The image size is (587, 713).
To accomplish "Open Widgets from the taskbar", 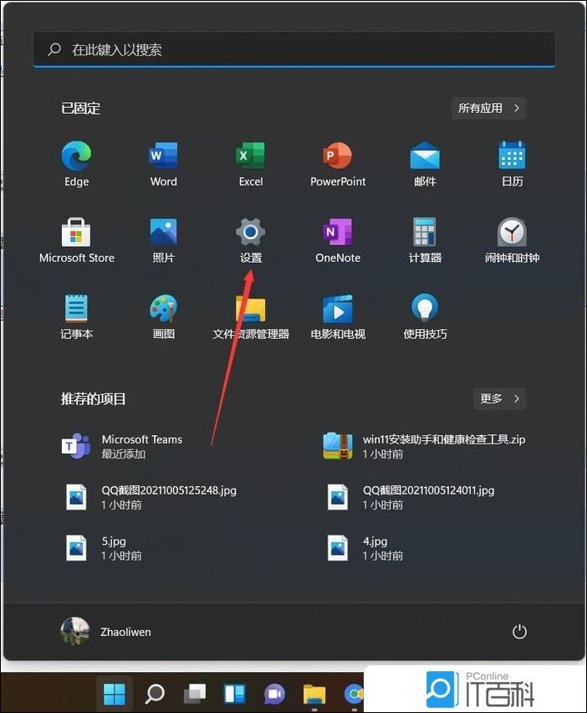I will (x=234, y=694).
